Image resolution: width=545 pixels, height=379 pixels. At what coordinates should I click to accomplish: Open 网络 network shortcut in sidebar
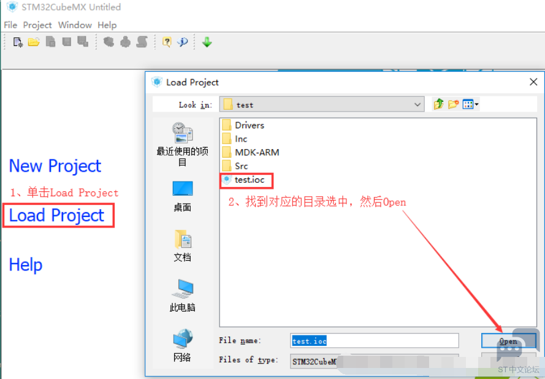tap(183, 346)
